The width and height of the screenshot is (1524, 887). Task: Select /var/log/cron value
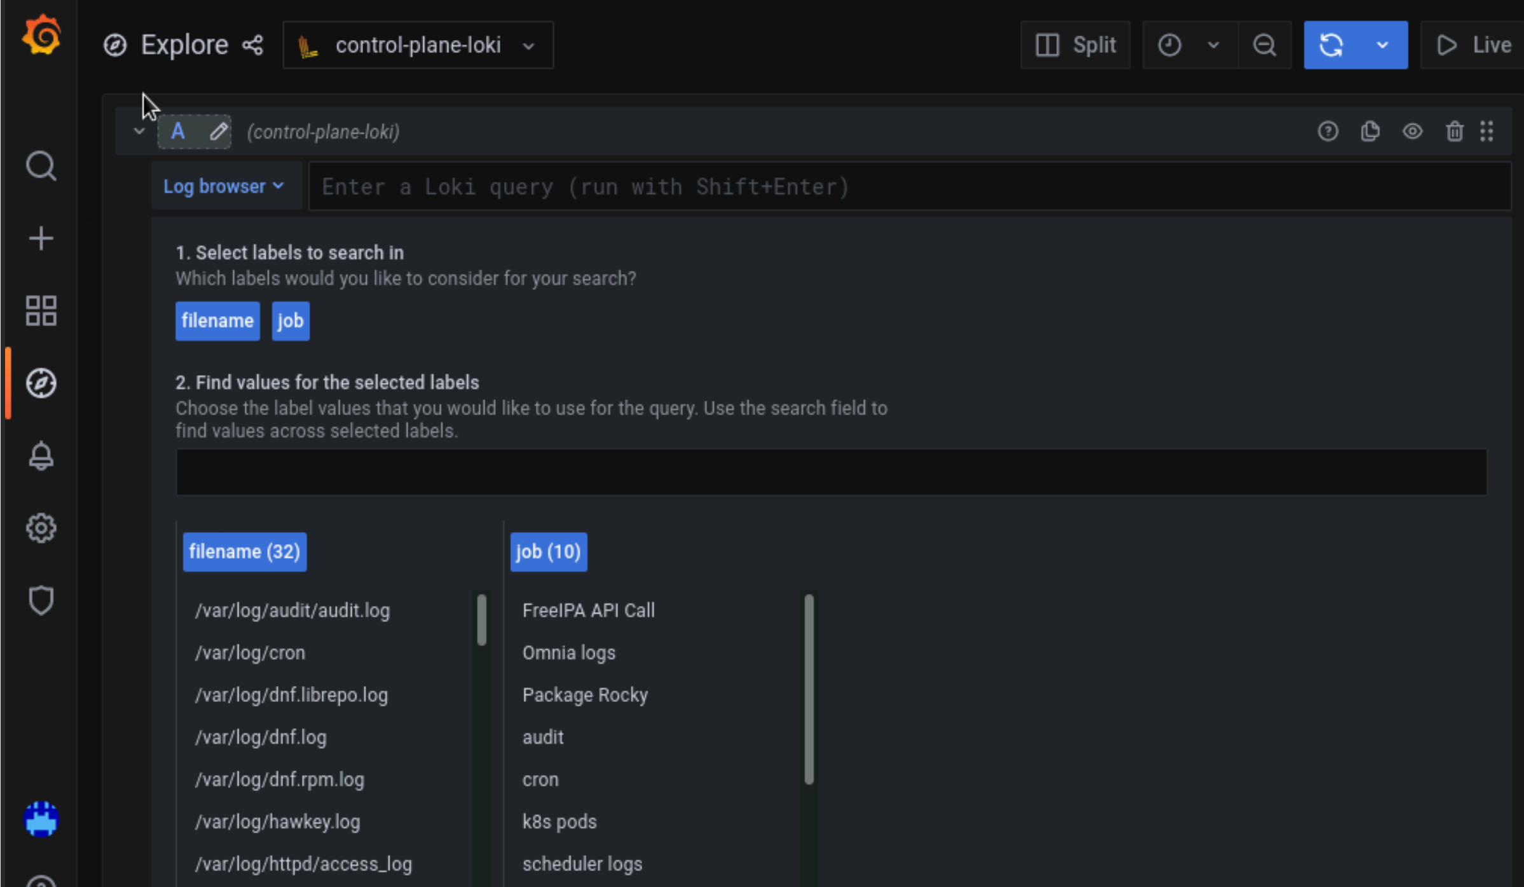(250, 653)
